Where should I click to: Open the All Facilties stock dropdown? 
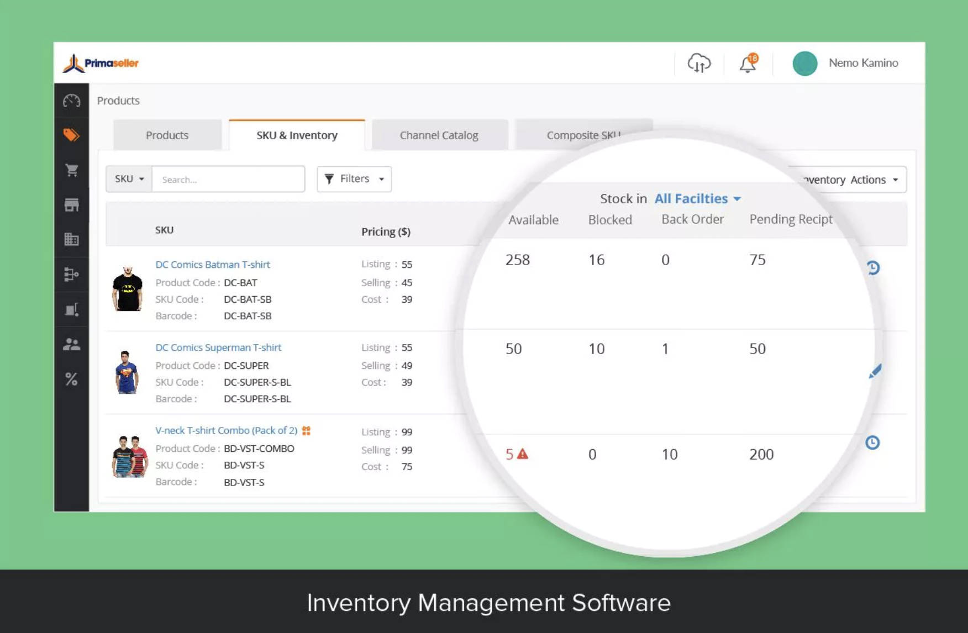click(698, 198)
